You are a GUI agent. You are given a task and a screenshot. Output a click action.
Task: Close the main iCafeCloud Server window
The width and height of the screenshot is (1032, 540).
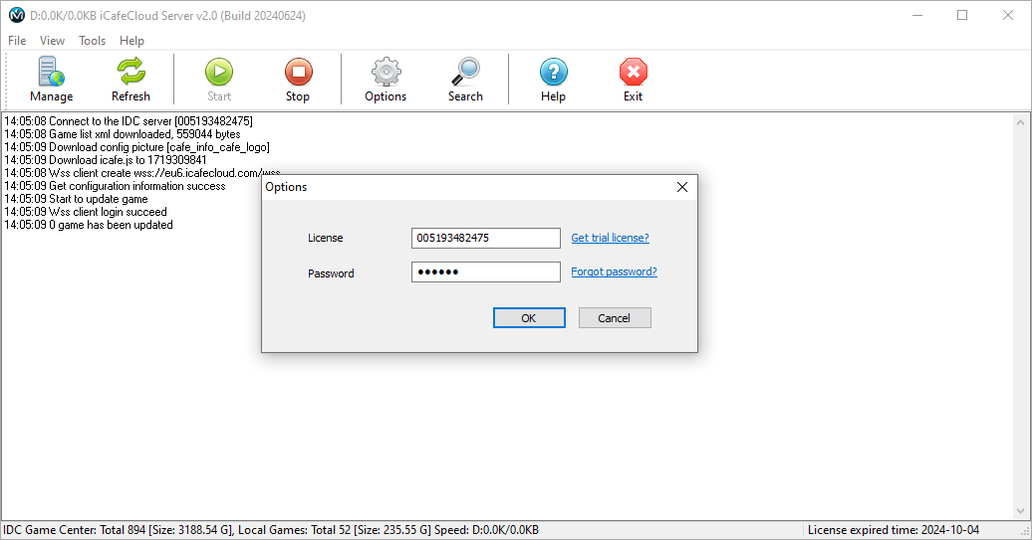click(x=1008, y=15)
